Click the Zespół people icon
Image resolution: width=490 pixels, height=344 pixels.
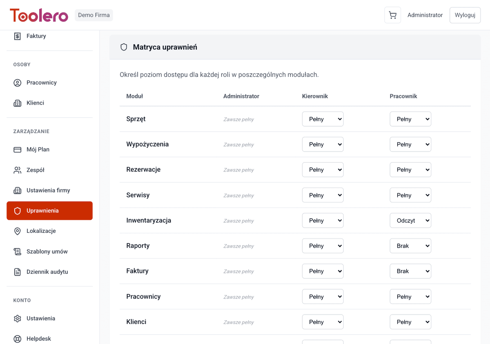(17, 170)
